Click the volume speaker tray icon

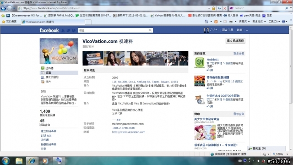click(259, 161)
